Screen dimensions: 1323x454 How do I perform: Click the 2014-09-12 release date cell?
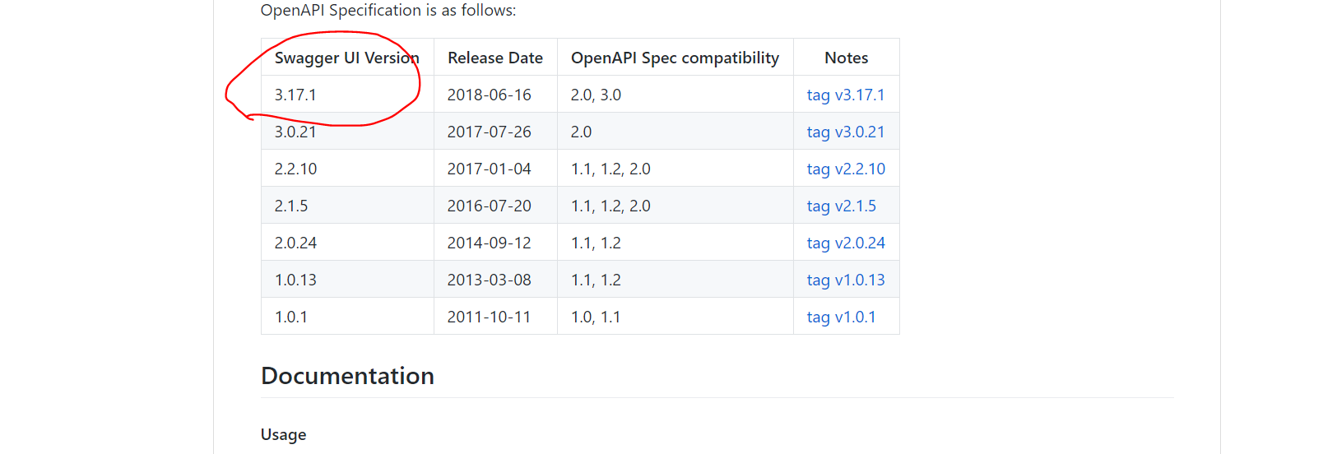(495, 243)
